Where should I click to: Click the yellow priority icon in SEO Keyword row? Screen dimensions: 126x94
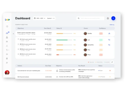coord(110,77)
